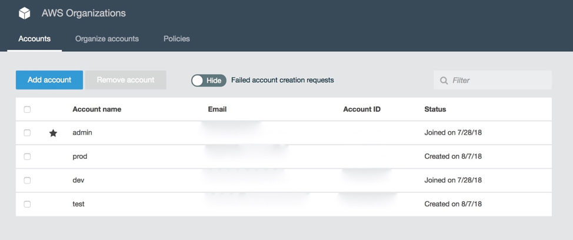Screen dimensions: 573x240
Task: Select the checkbox for admin account
Action: click(x=27, y=132)
